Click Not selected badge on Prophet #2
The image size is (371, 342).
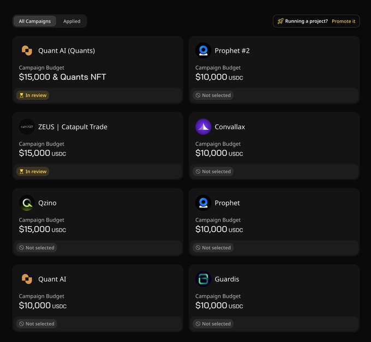213,95
